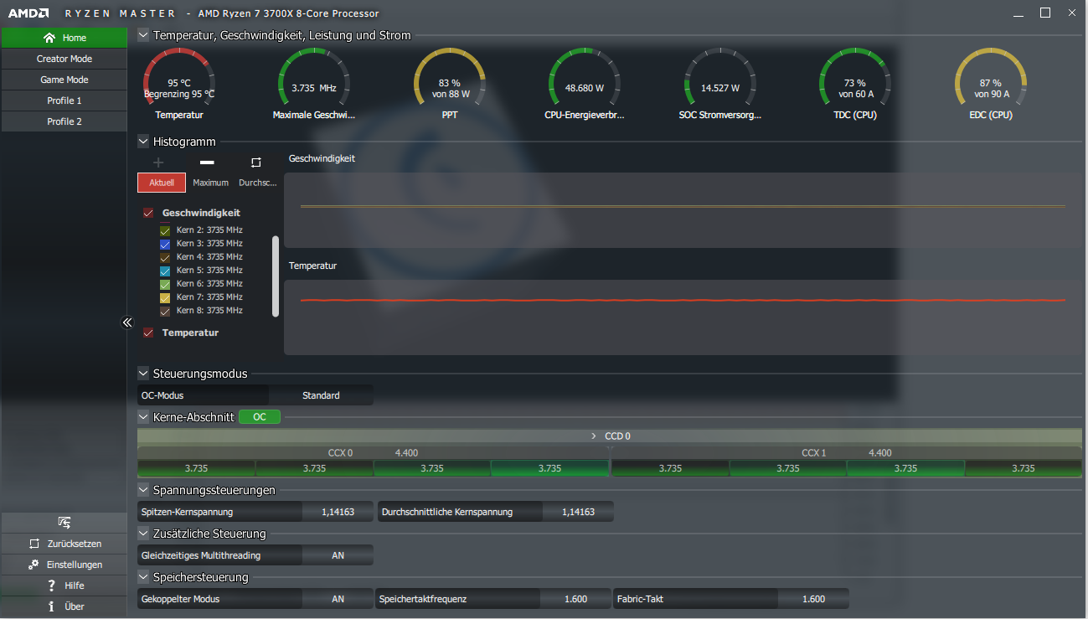Collapse the Temperatur, Geschwindigkeit, Leistung section
Image resolution: width=1088 pixels, height=619 pixels.
(x=143, y=35)
